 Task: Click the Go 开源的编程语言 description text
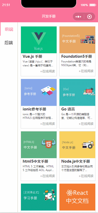[77, 116]
